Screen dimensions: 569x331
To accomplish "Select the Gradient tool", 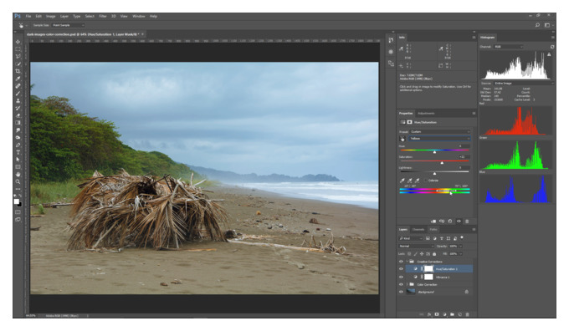I will click(18, 123).
